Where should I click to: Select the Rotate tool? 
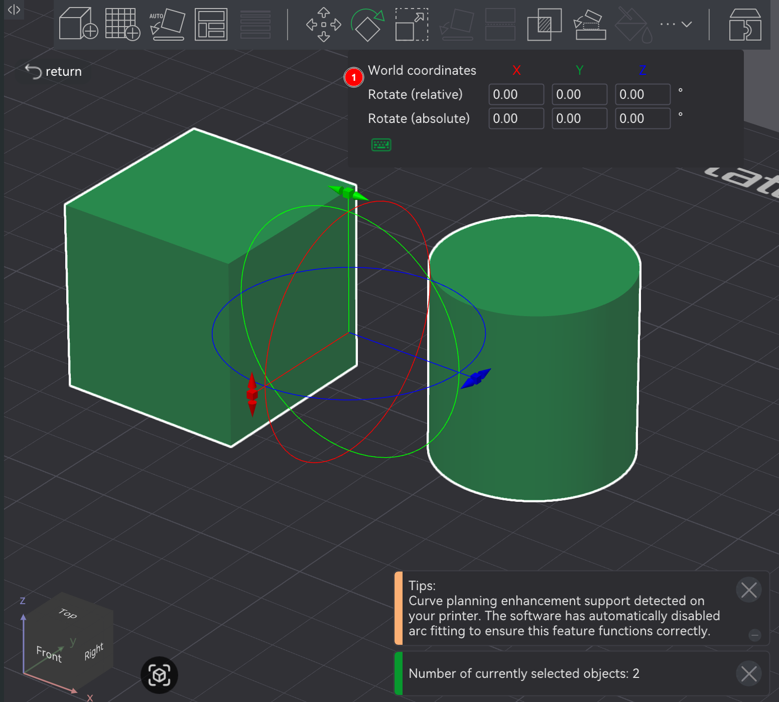pyautogui.click(x=367, y=24)
